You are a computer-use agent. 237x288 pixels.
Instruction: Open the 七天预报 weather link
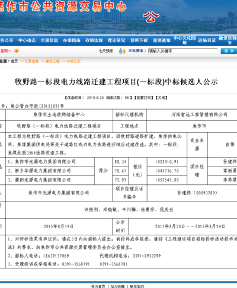[106, 51]
